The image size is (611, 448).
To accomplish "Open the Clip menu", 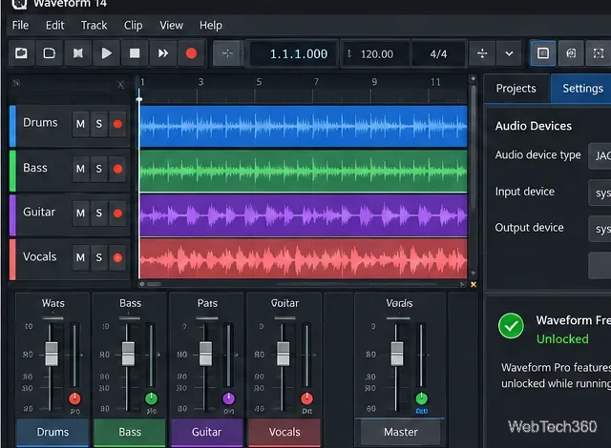I will [x=134, y=26].
